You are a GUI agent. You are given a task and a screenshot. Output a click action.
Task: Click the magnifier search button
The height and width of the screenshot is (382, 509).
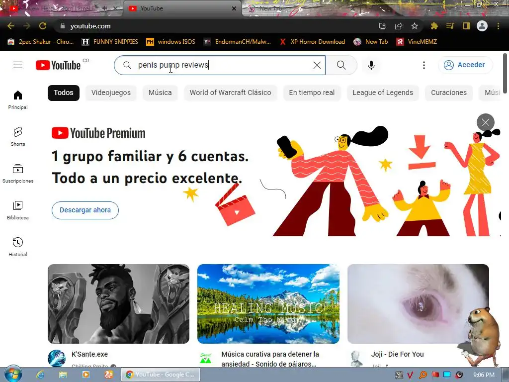(341, 65)
